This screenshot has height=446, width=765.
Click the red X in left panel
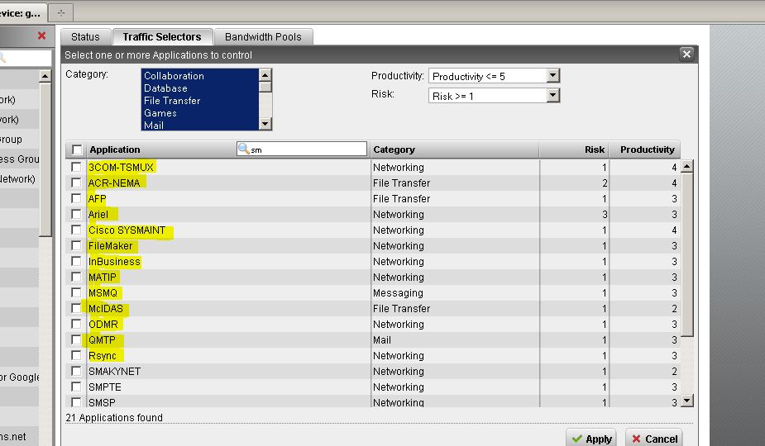[41, 36]
